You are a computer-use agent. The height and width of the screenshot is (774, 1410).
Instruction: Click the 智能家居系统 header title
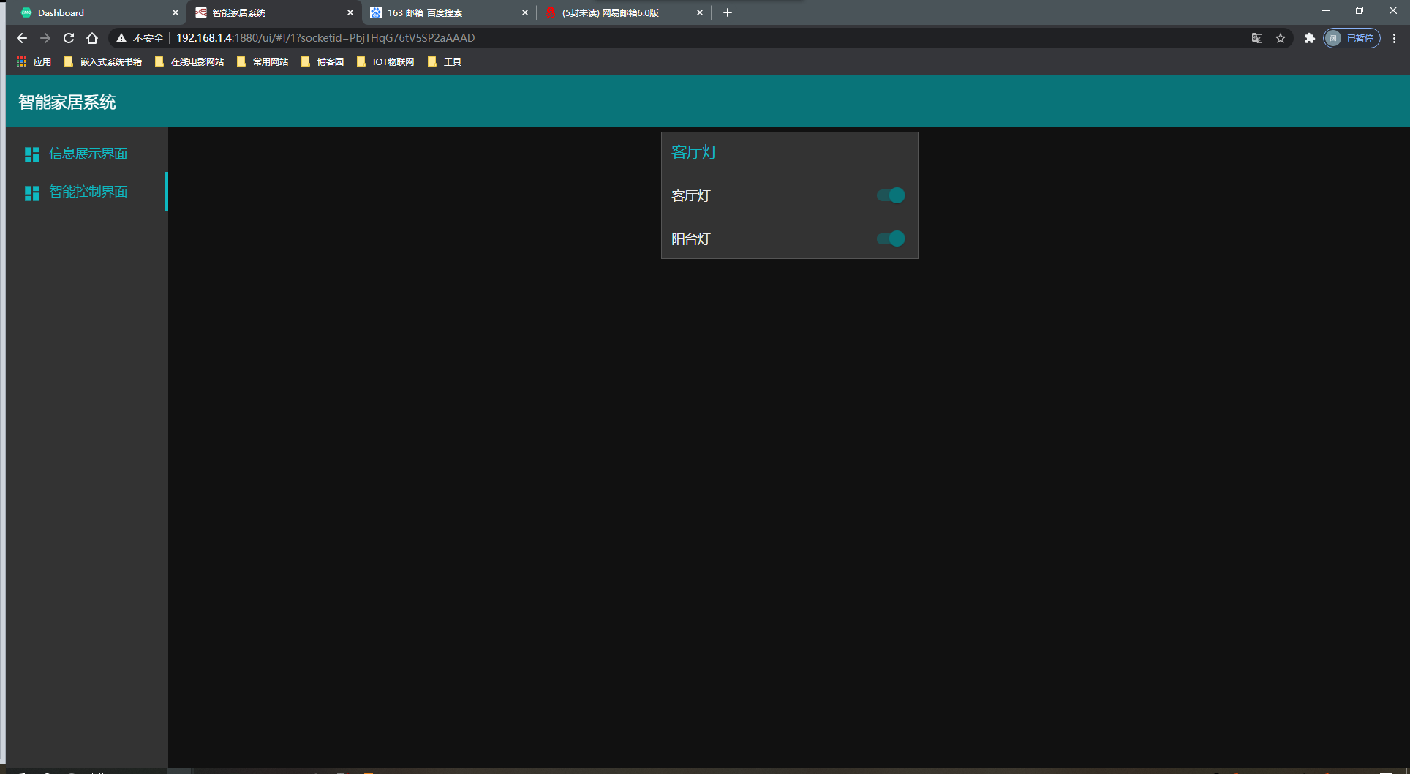point(67,102)
